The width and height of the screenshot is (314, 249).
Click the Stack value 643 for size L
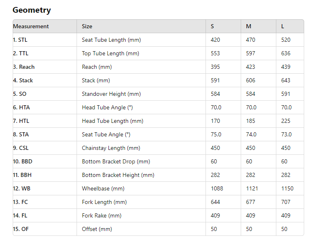tap(286, 80)
